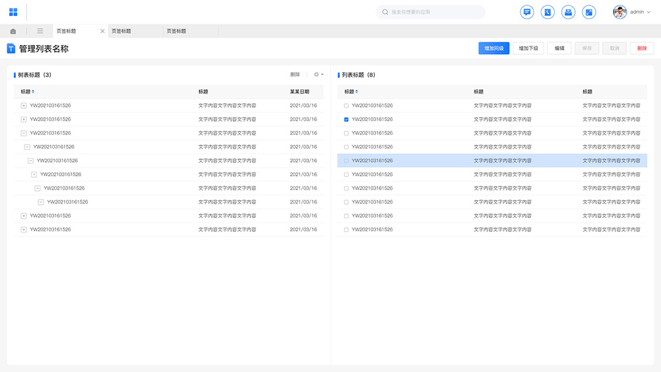Expand the last tree row plus box
Screen dimensions: 661x372
(24, 229)
